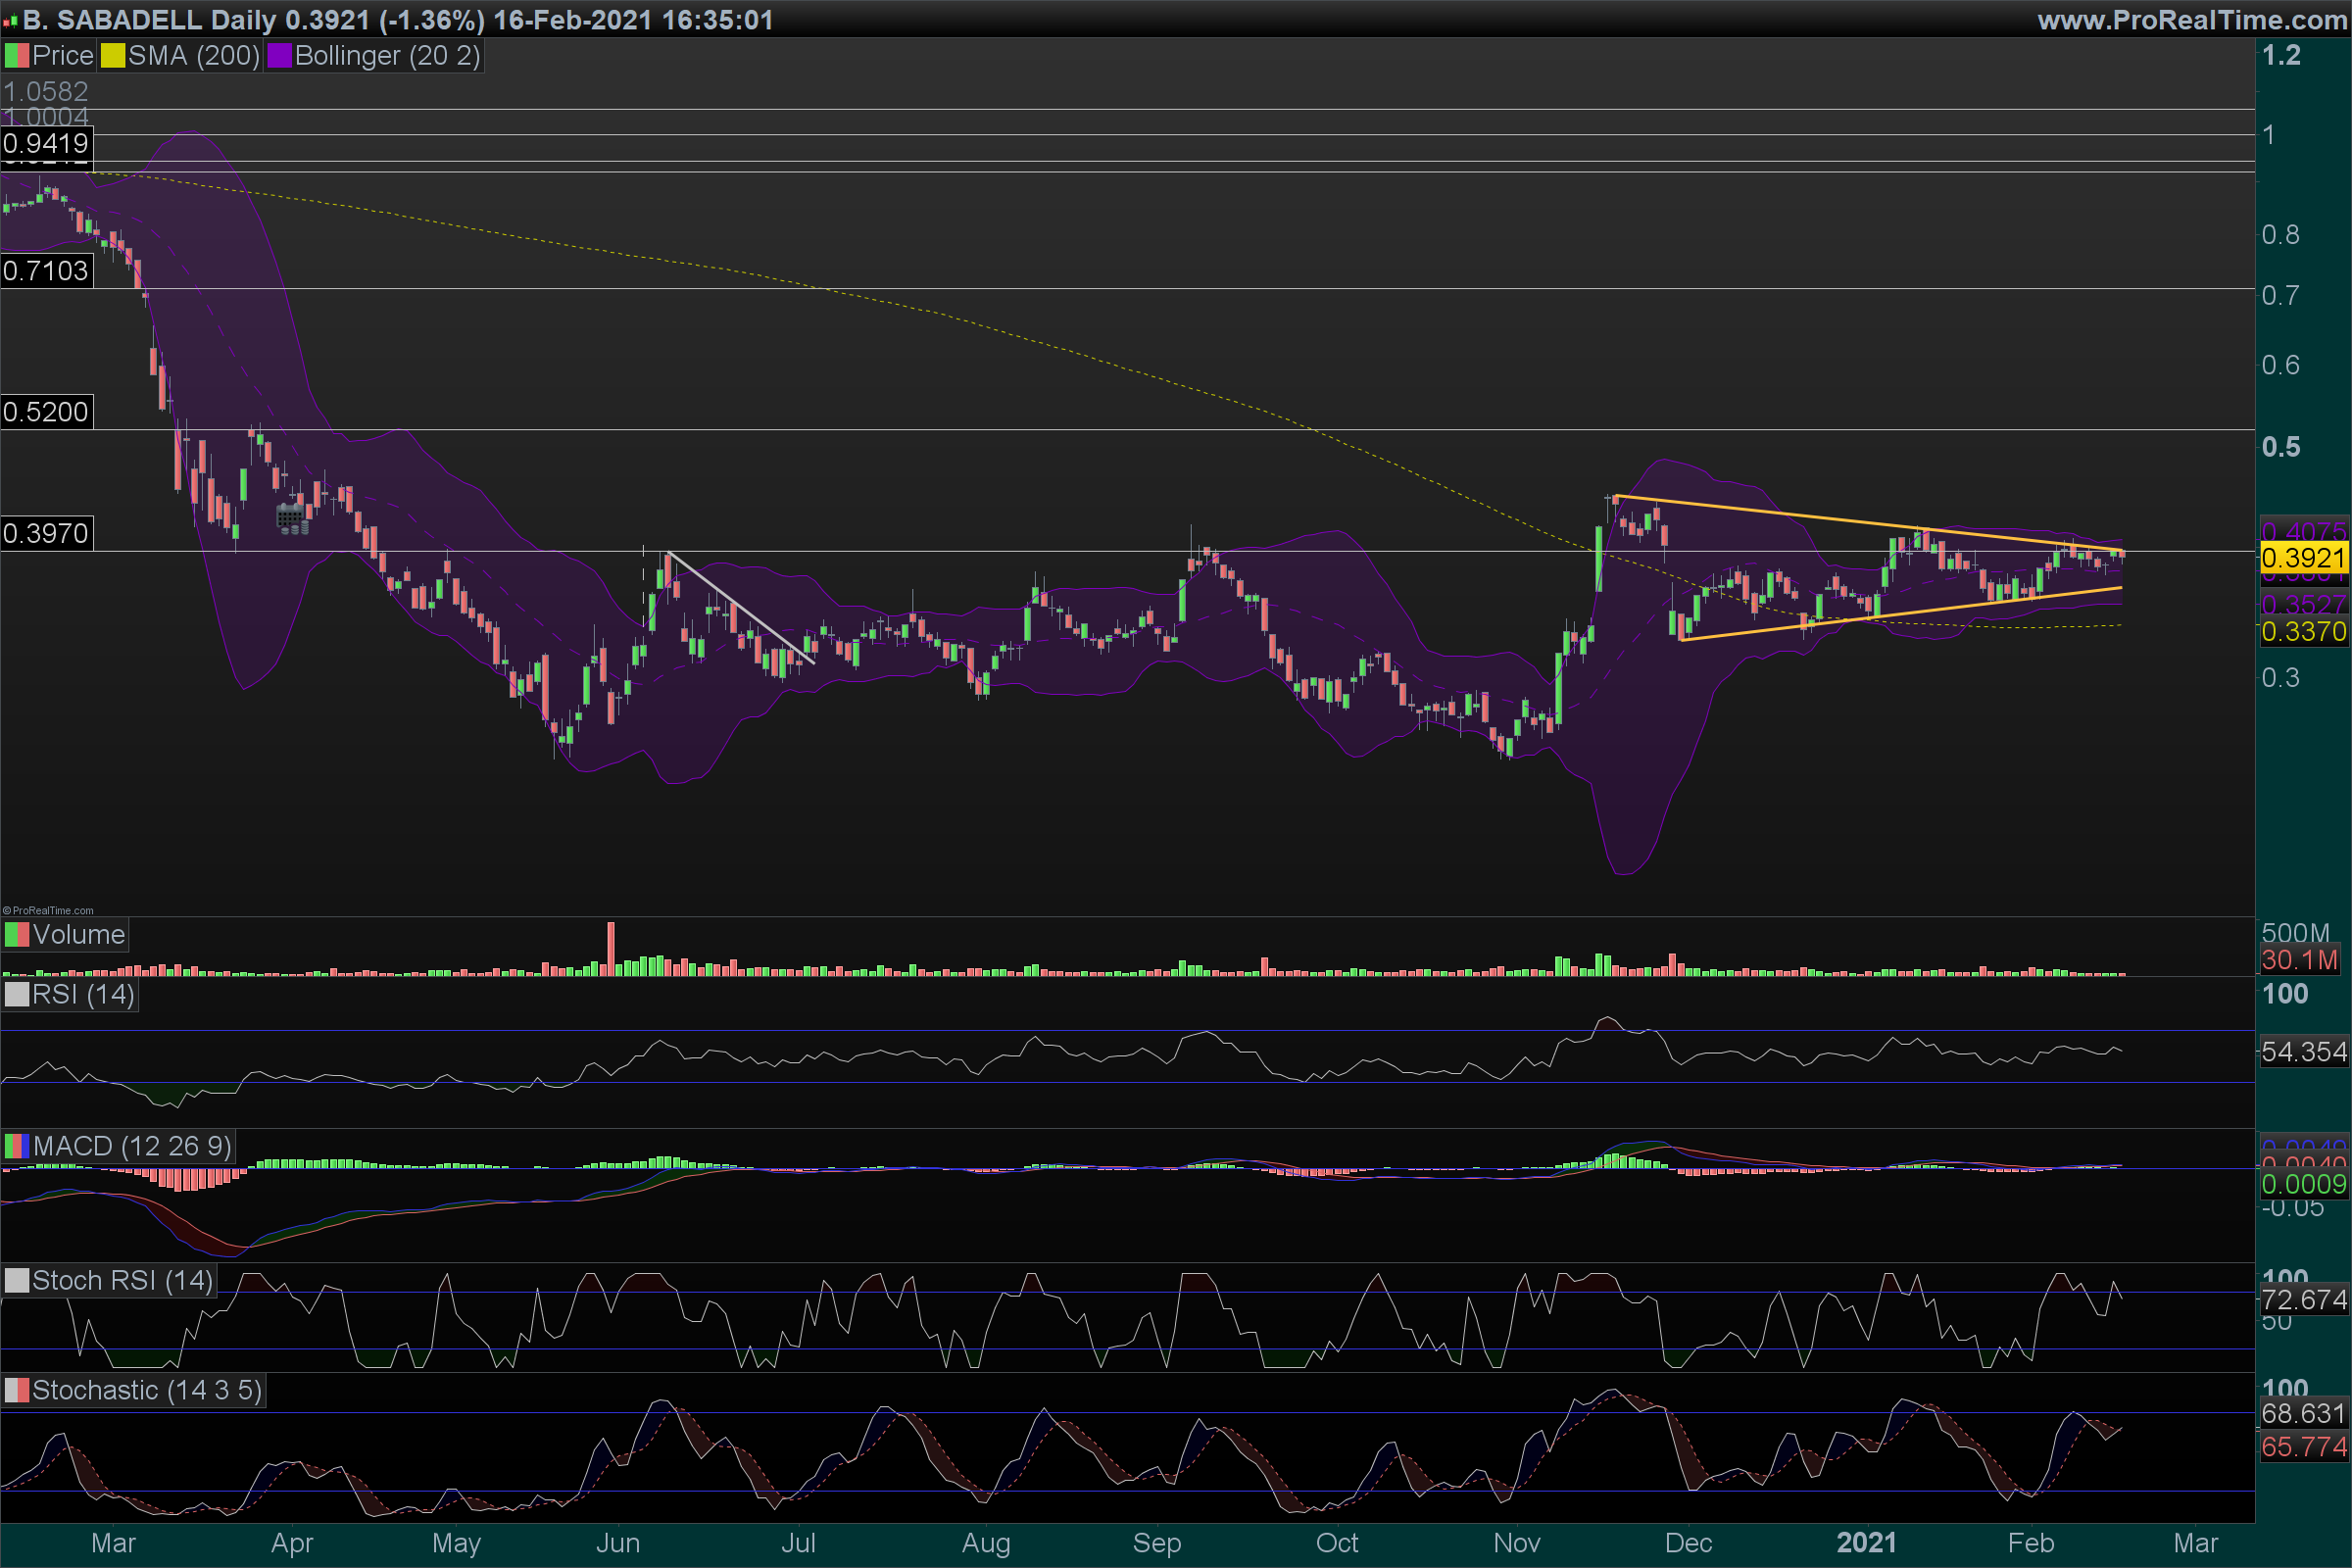Click the dividend calendar event icon
2352x1568 pixels.
(x=291, y=518)
